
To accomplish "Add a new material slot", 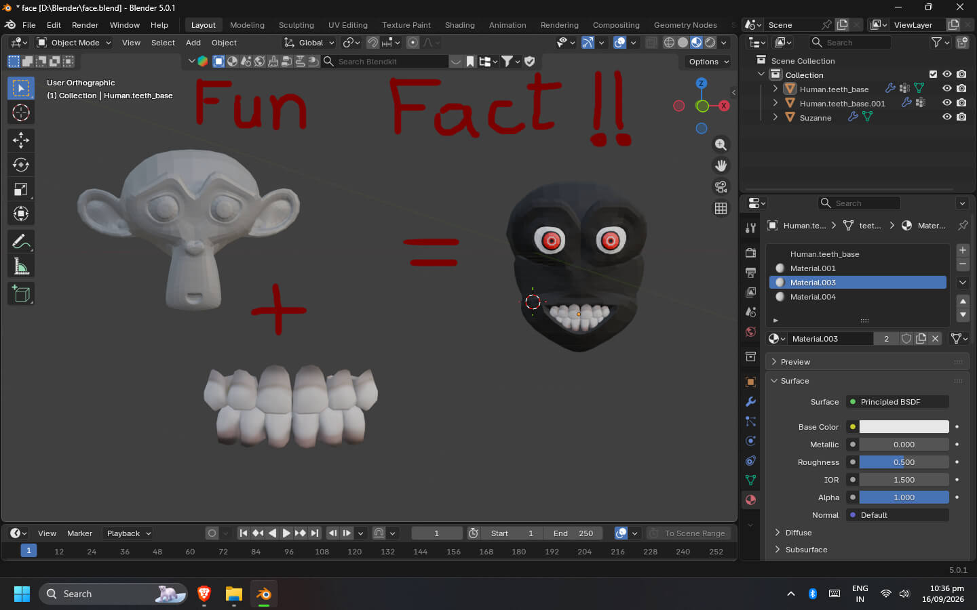I will coord(962,250).
